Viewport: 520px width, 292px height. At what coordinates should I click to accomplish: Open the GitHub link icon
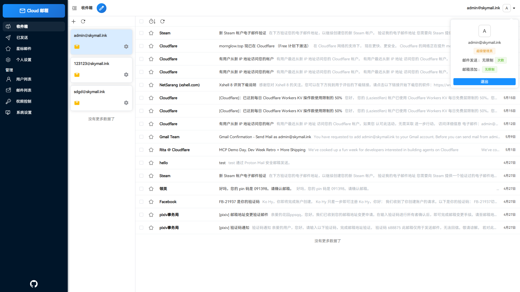34,284
